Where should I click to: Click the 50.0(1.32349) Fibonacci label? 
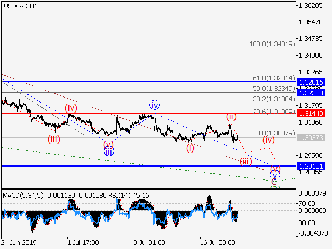click(x=274, y=89)
